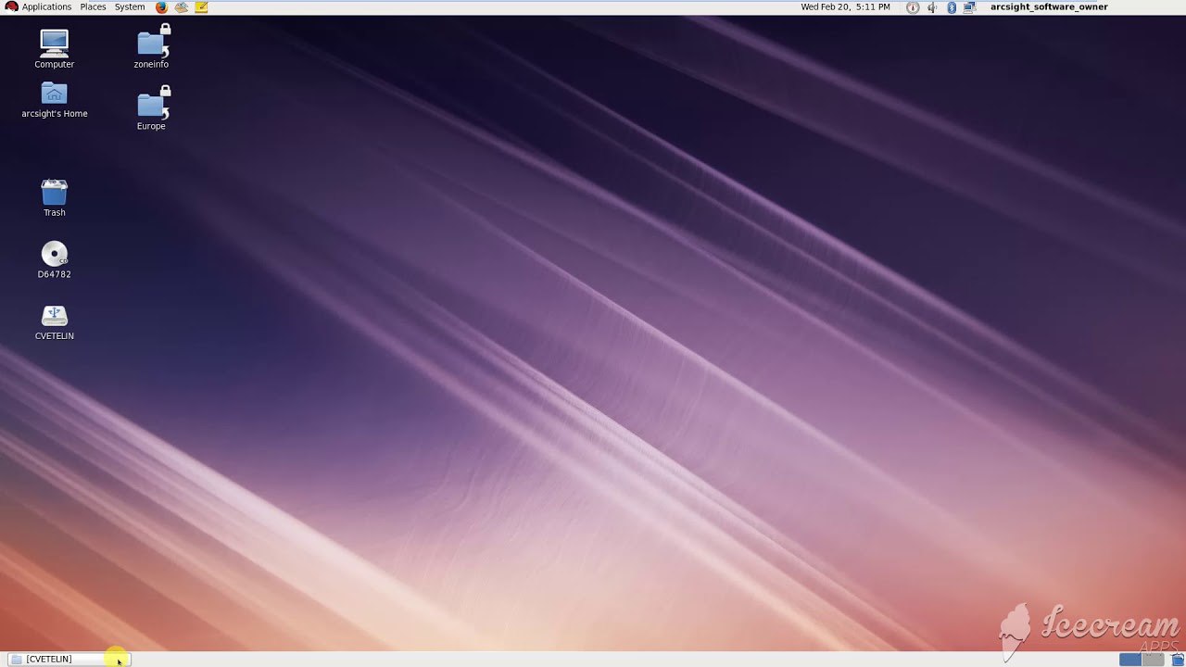Image resolution: width=1186 pixels, height=667 pixels.
Task: Open the Applications menu
Action: (39, 6)
